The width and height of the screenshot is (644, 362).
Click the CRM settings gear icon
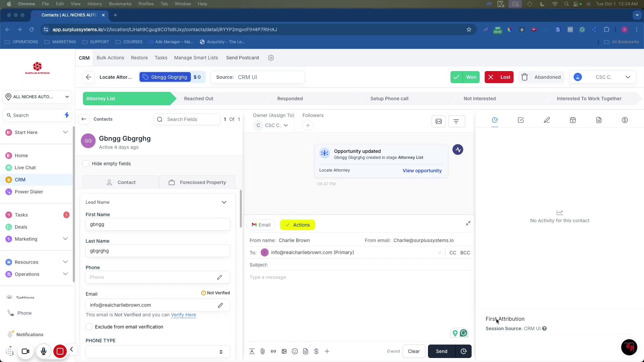click(x=271, y=58)
